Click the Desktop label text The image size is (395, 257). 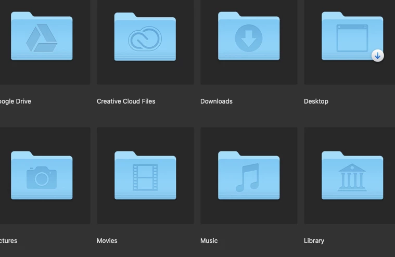tap(316, 101)
